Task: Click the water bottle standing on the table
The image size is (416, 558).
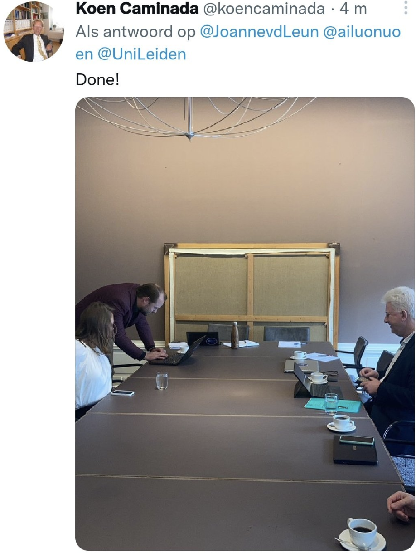Action: click(x=235, y=335)
